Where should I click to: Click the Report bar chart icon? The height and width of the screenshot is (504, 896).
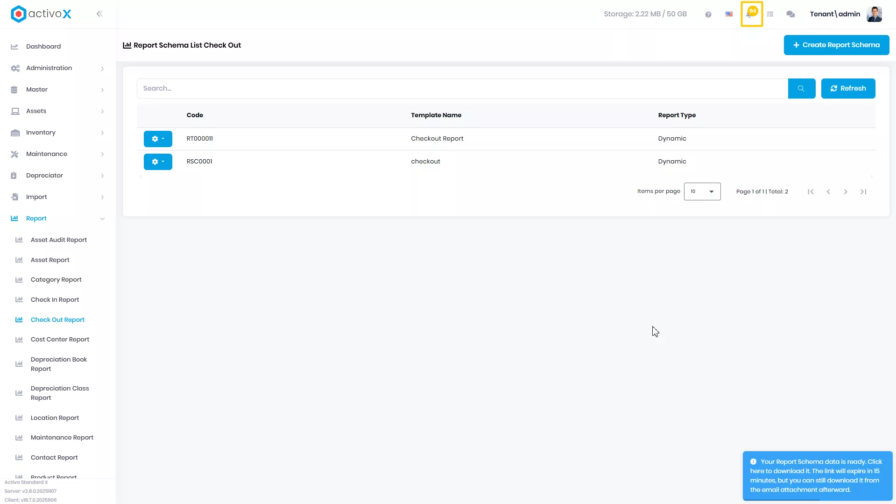coord(14,218)
